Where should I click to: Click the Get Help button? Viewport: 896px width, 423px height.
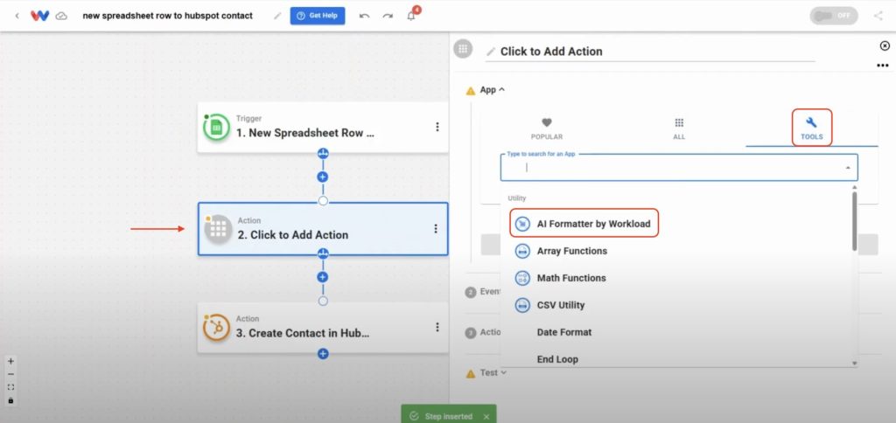317,16
